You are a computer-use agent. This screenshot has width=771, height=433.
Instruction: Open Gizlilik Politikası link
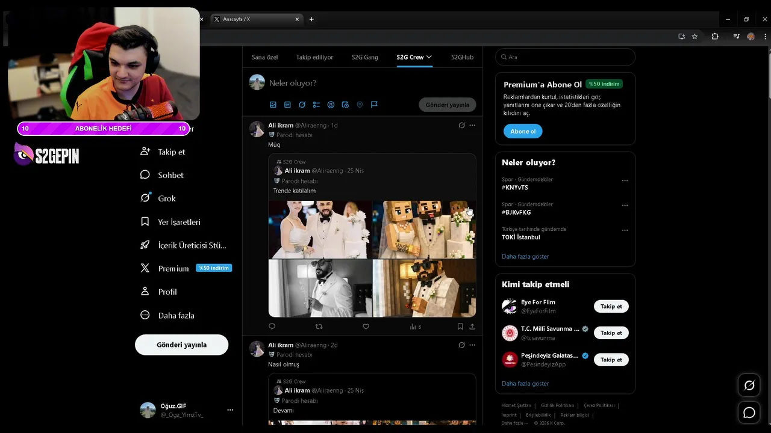pyautogui.click(x=557, y=405)
